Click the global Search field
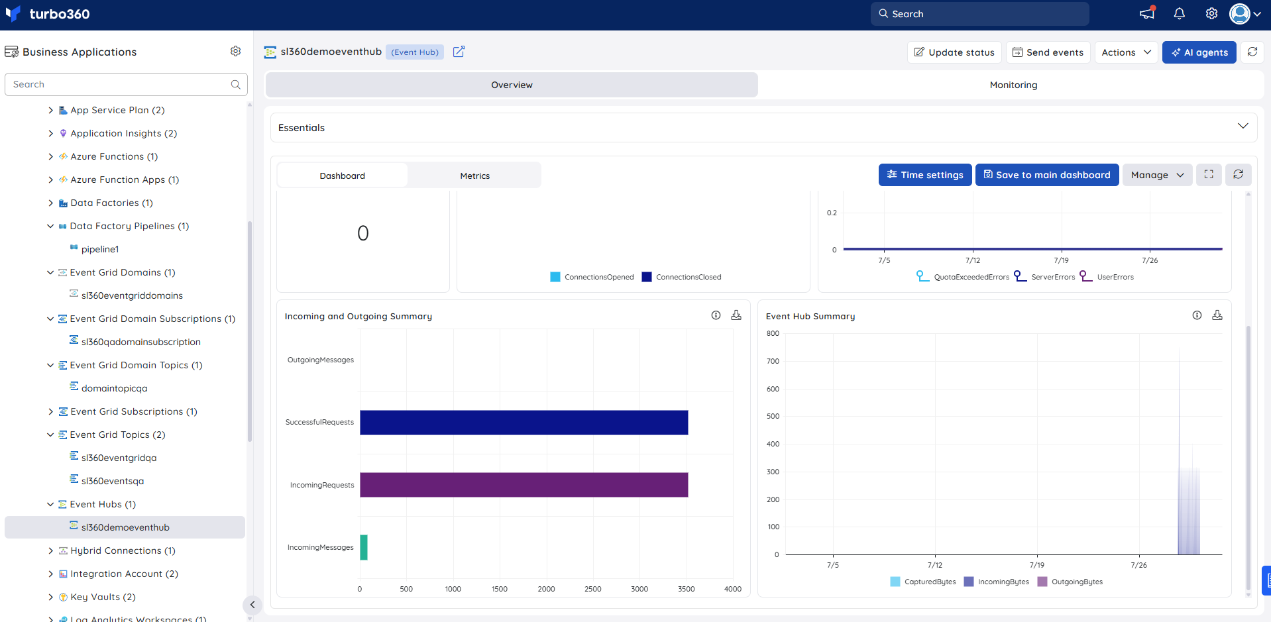The width and height of the screenshot is (1271, 622). coord(979,14)
